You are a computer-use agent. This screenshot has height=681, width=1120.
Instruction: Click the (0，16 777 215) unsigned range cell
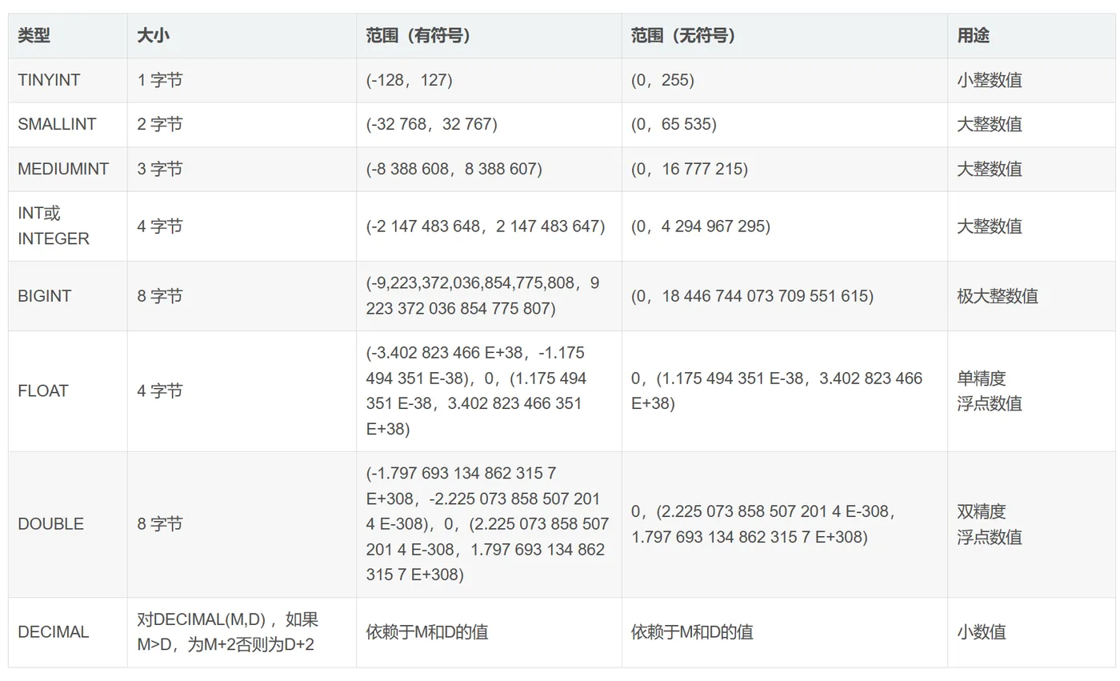689,169
